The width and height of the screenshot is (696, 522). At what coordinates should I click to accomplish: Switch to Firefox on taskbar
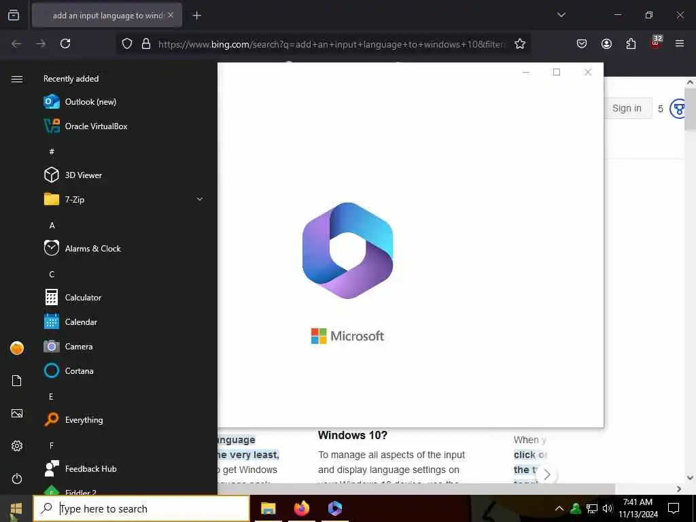click(x=301, y=508)
